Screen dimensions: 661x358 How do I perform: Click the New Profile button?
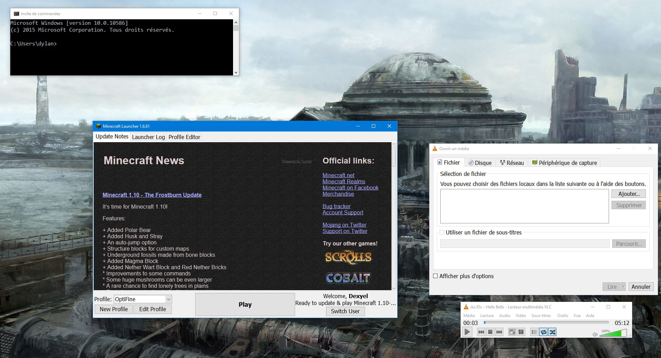pos(114,309)
